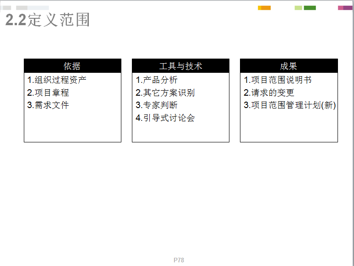354x266 pixels.
Task: Click the "2.其它方案识别" line
Action: [x=165, y=92]
